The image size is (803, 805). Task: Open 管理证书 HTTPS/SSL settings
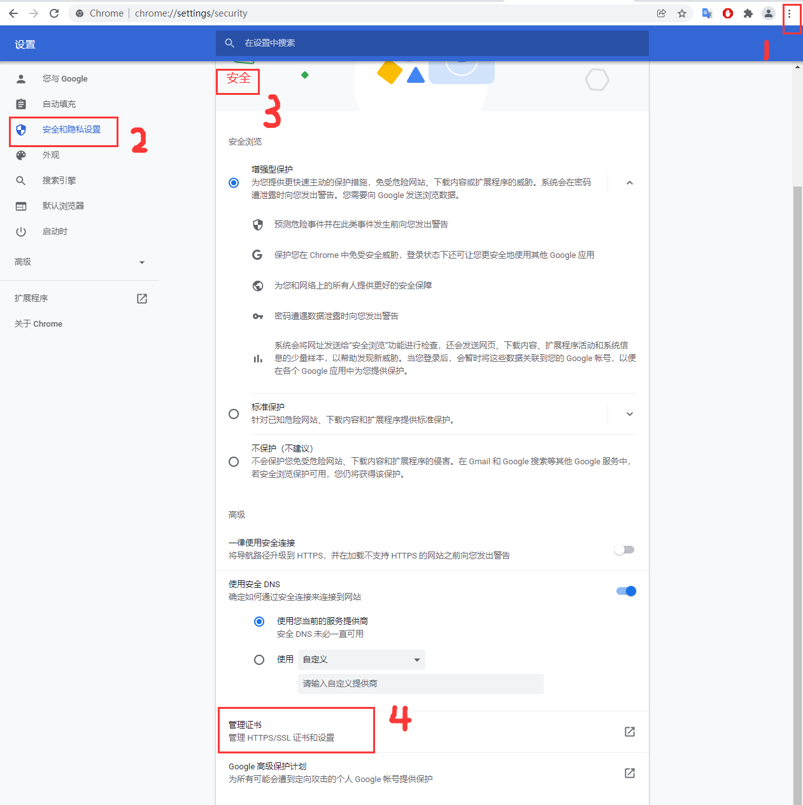pos(432,732)
